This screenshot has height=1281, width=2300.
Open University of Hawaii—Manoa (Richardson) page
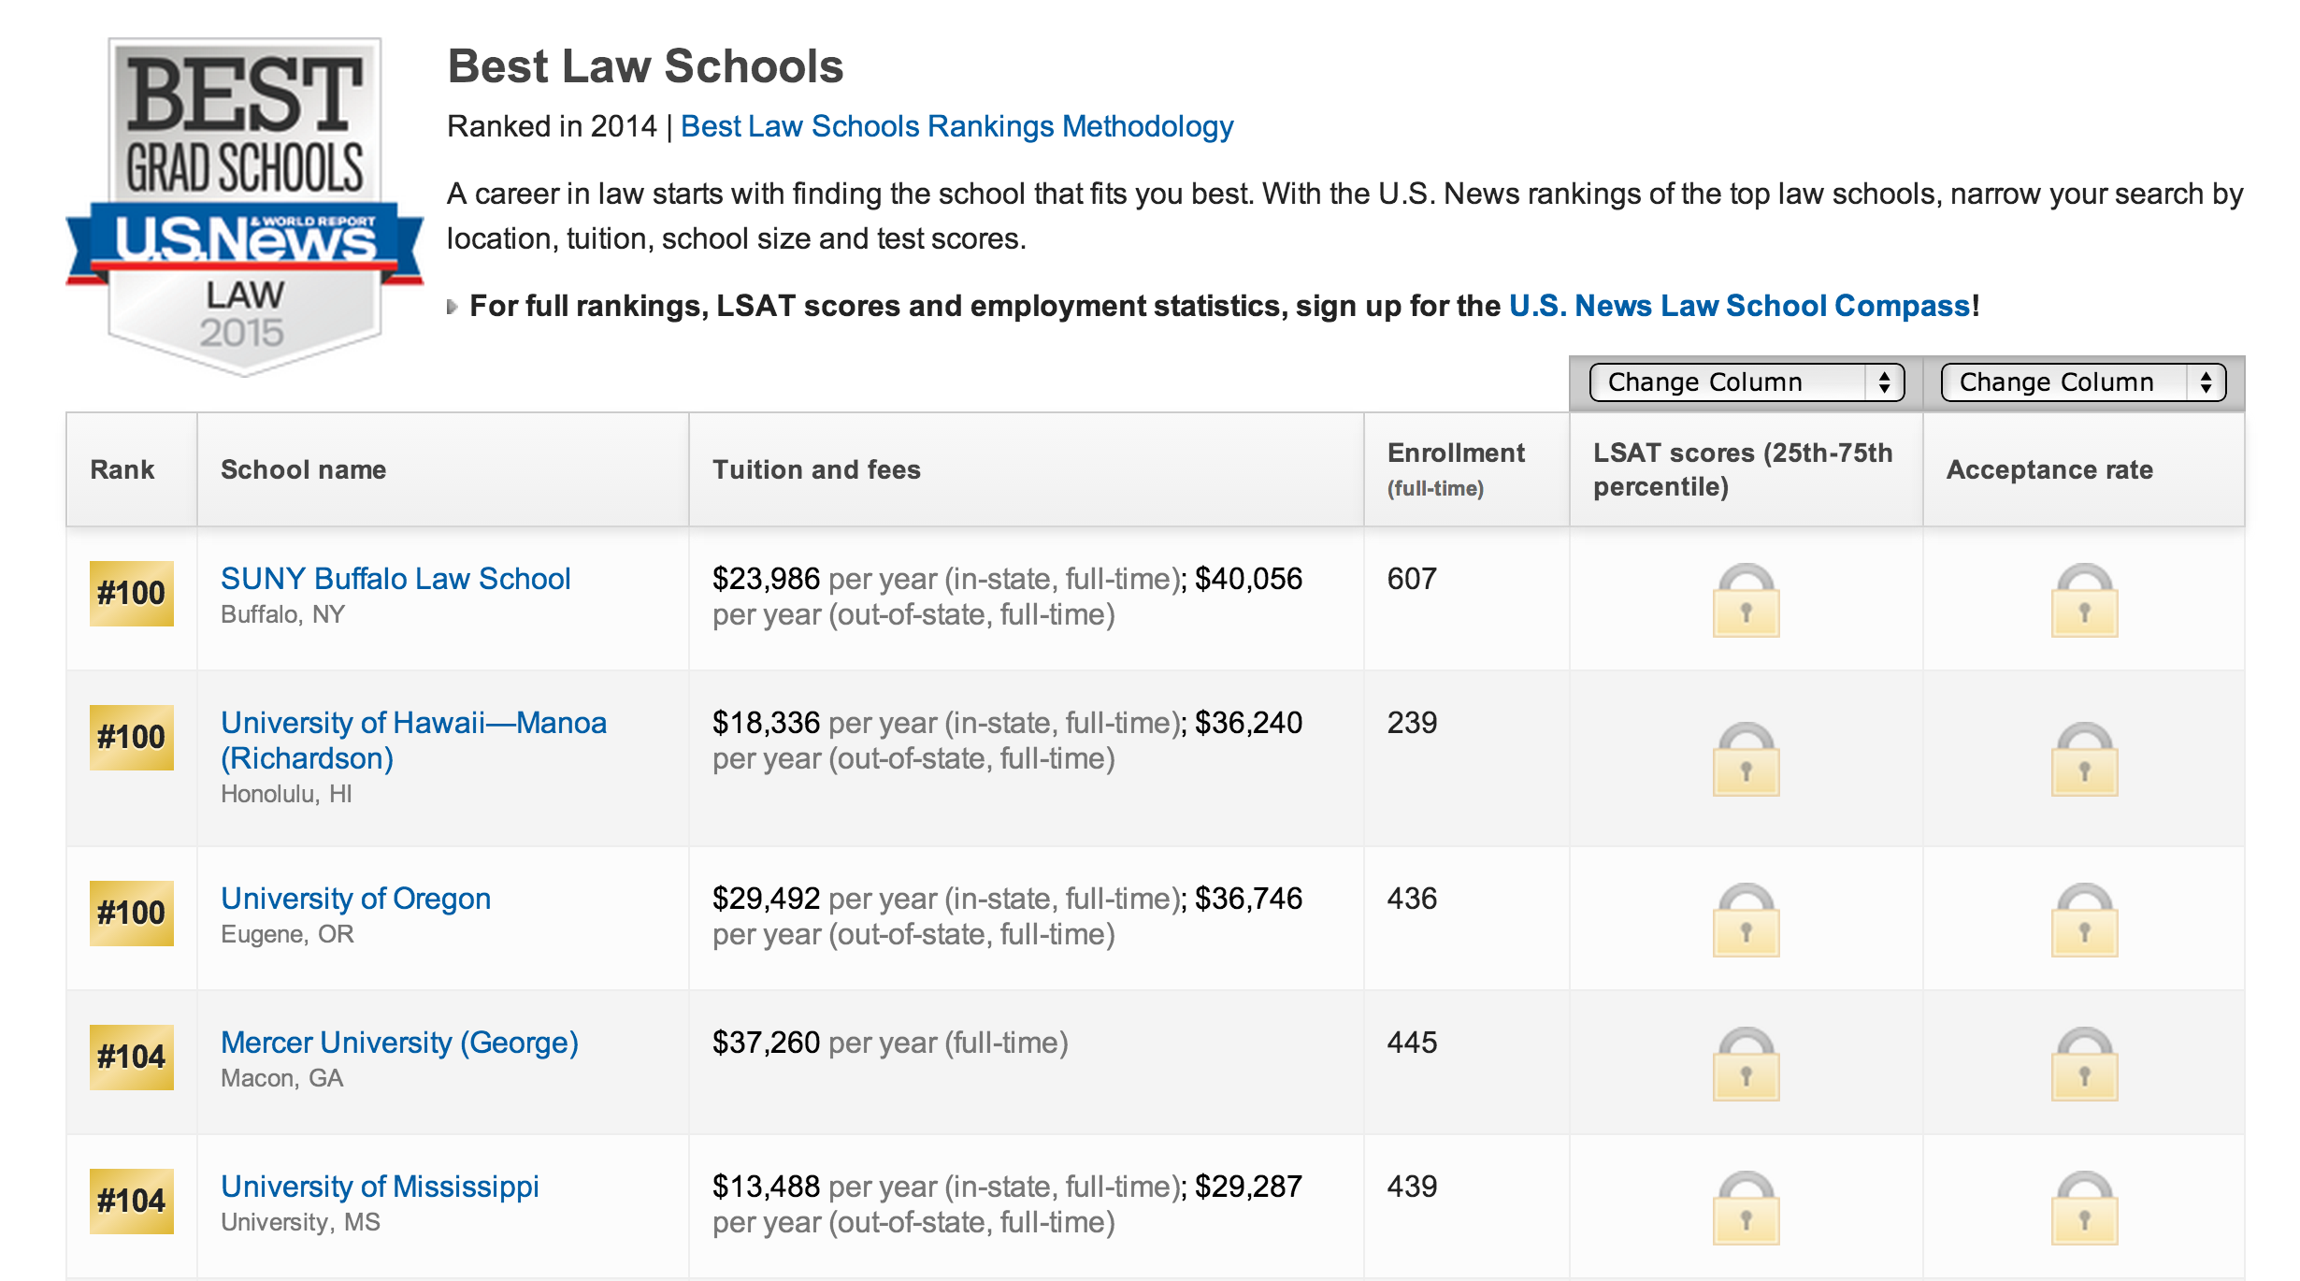[413, 741]
